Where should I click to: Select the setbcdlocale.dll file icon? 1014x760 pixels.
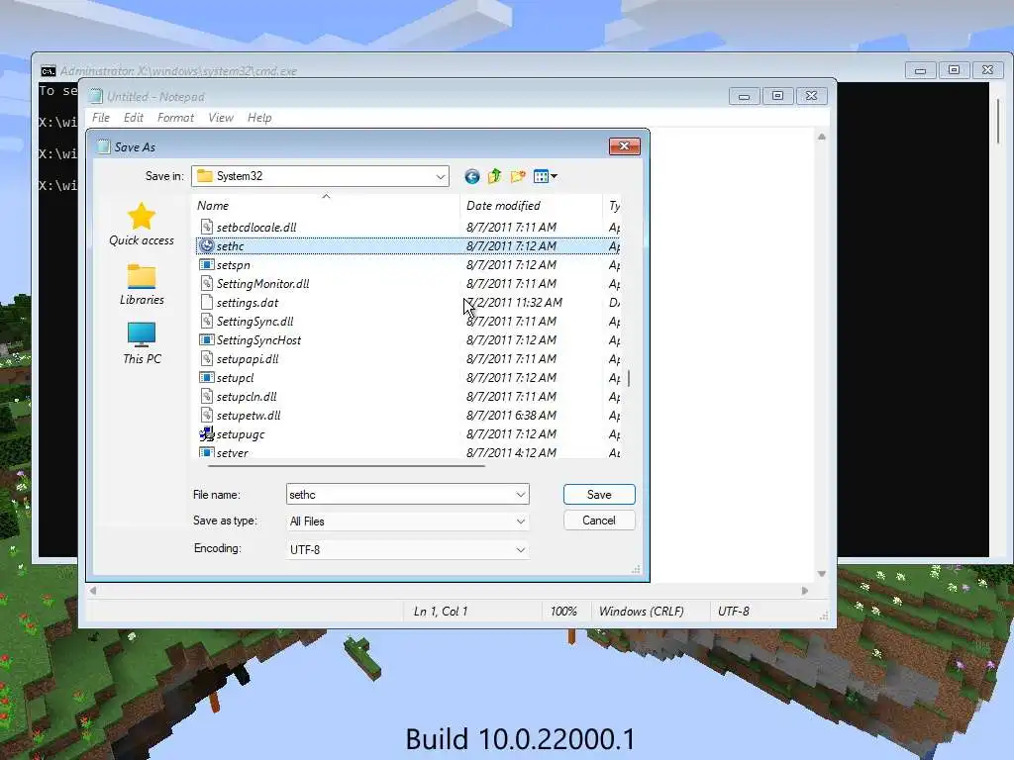[206, 227]
